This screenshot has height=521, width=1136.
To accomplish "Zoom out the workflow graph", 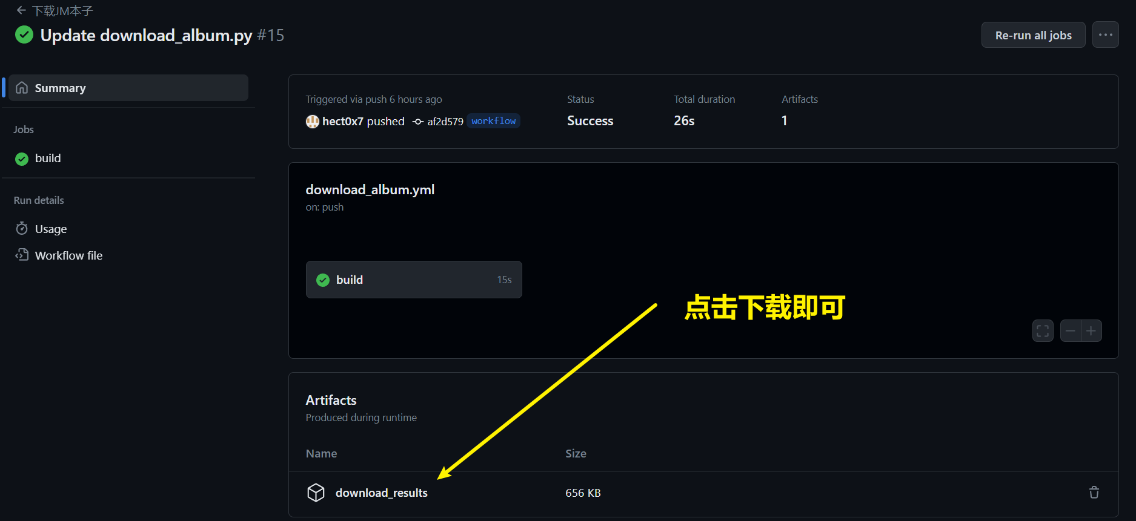I will click(1071, 331).
